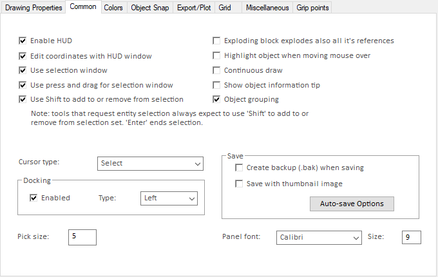This screenshot has width=438, height=277.
Task: Switch to the Drawing Properties tab
Action: pyautogui.click(x=32, y=7)
